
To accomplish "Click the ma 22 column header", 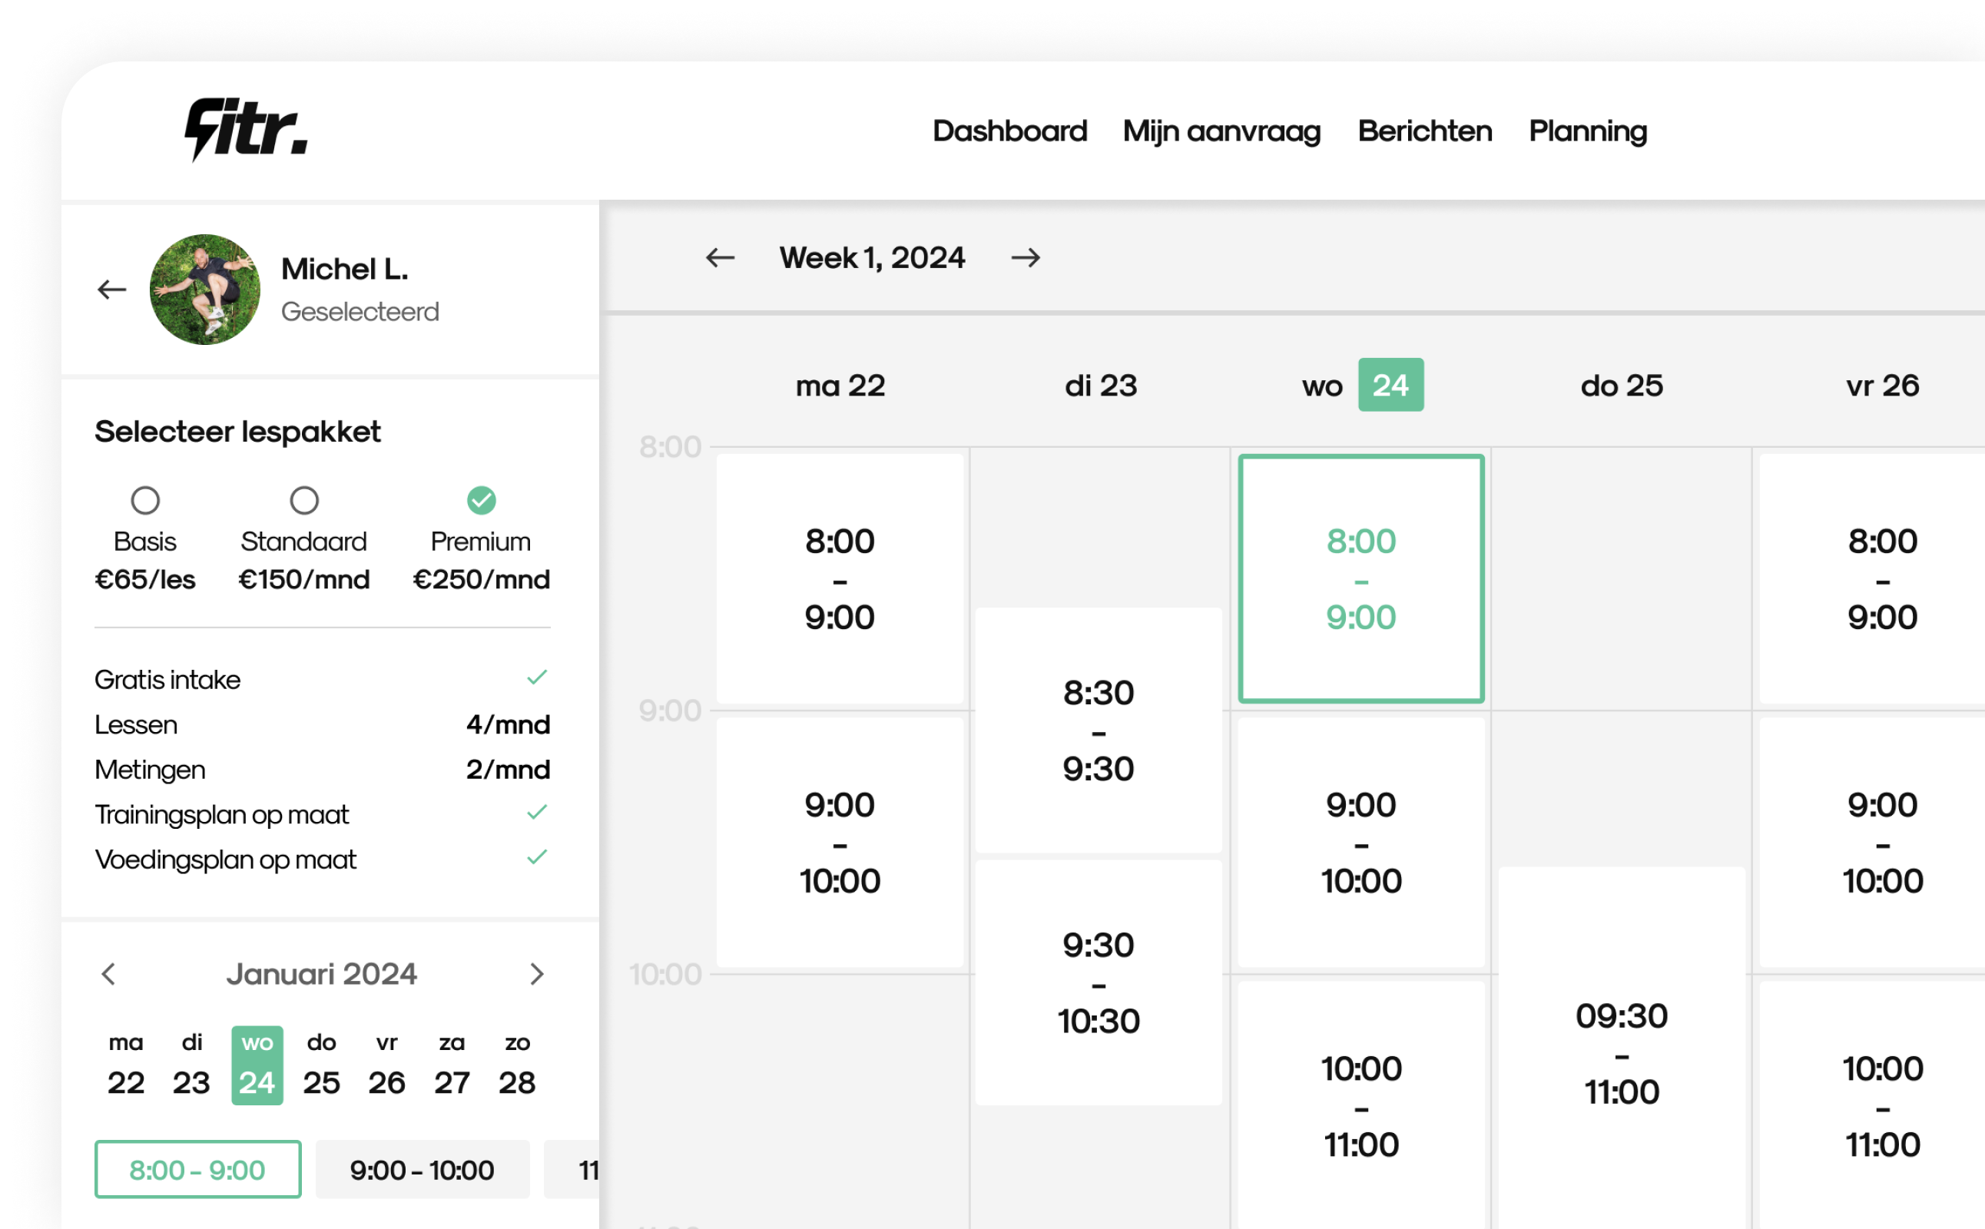I will 840,386.
